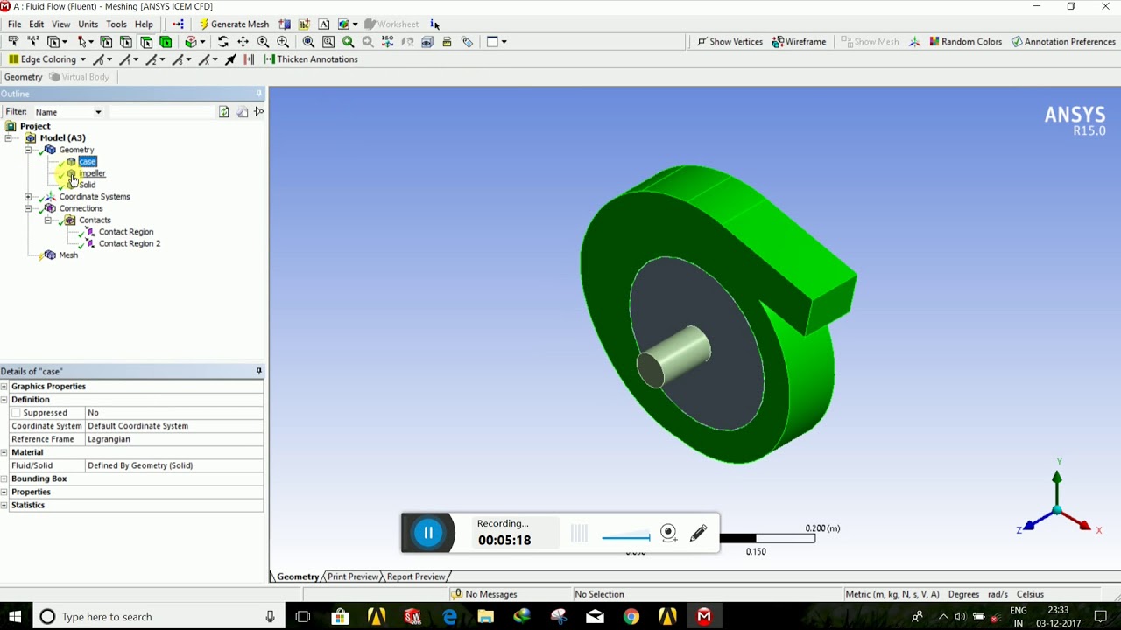Image resolution: width=1121 pixels, height=630 pixels.
Task: Click the Generate Mesh button
Action: [x=234, y=24]
